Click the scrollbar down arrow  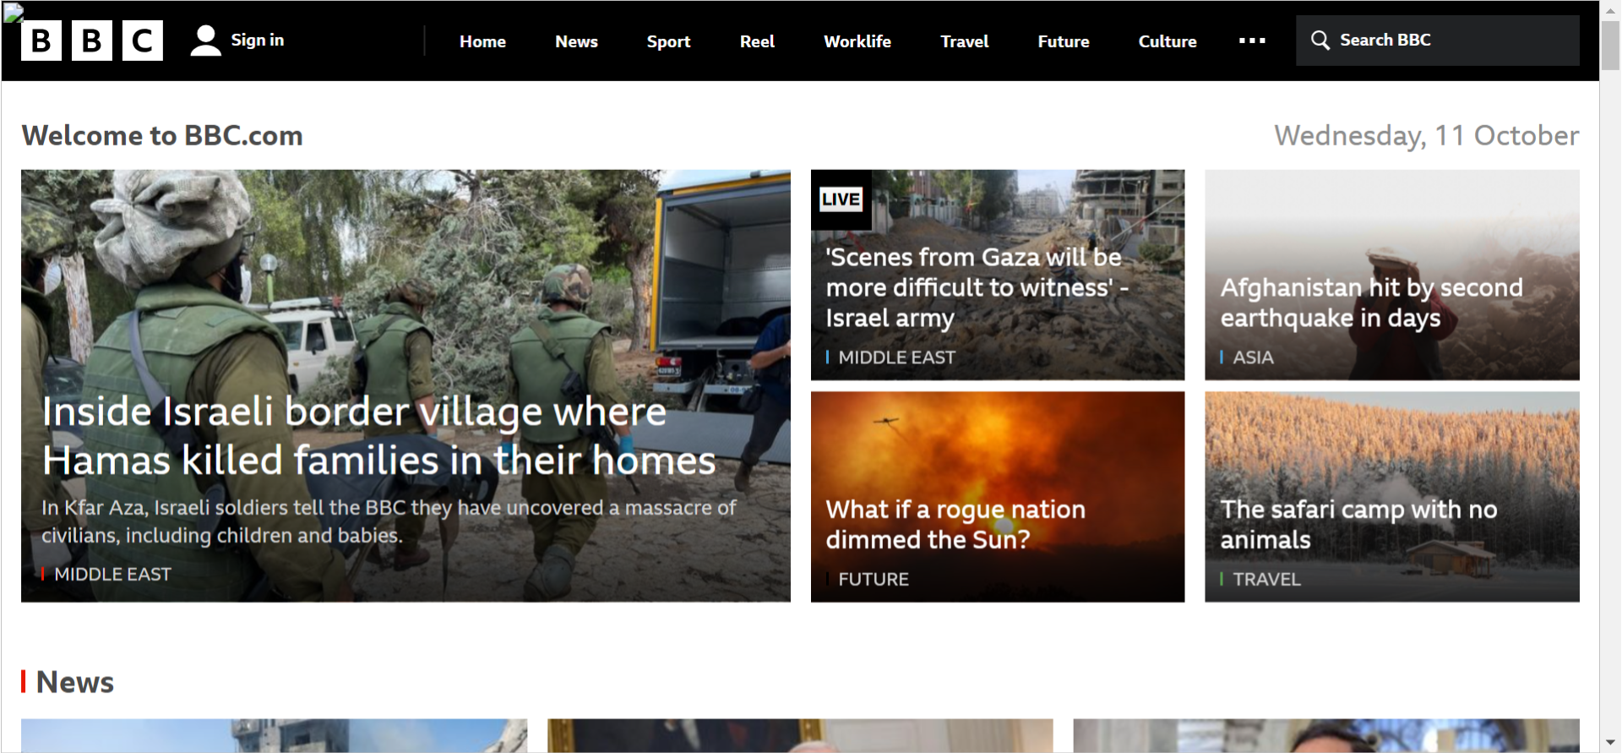(x=1610, y=742)
